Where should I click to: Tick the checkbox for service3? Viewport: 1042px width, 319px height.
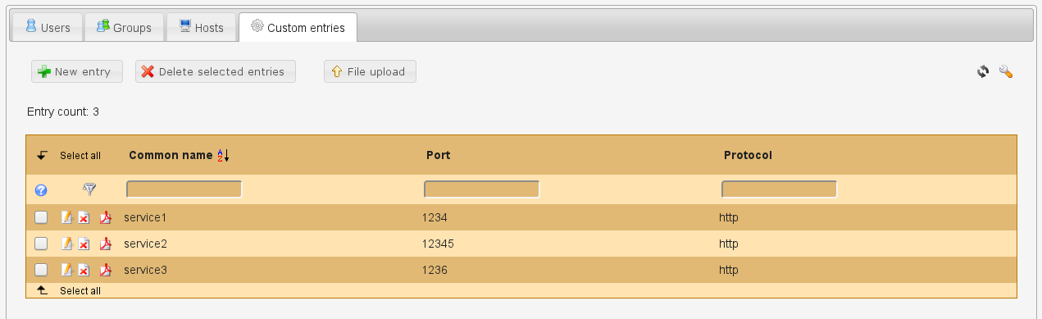(x=41, y=270)
